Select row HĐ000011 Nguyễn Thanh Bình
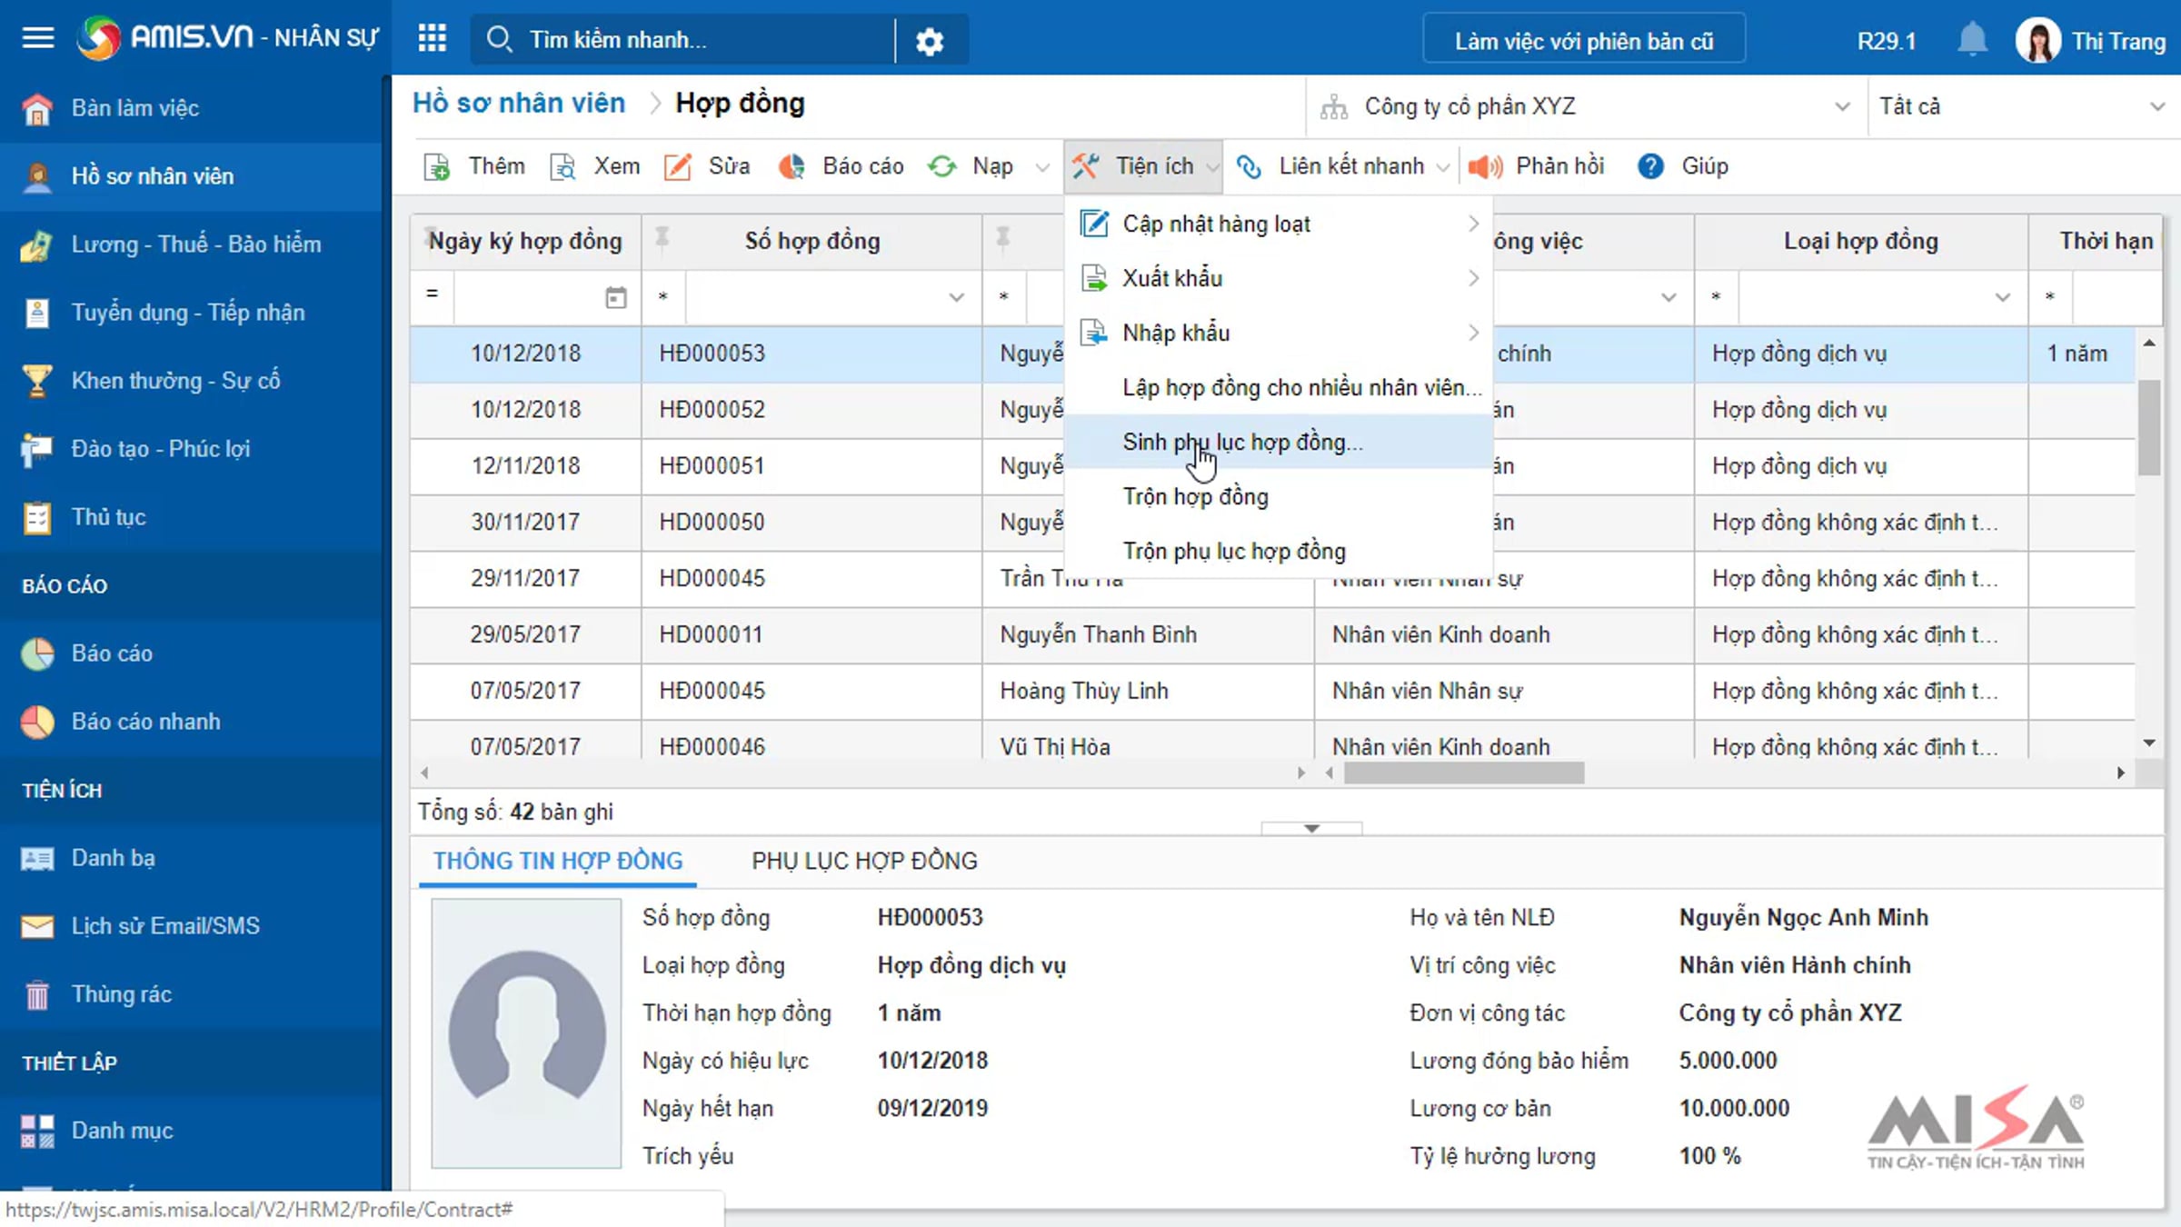The height and width of the screenshot is (1227, 2181). (1272, 634)
